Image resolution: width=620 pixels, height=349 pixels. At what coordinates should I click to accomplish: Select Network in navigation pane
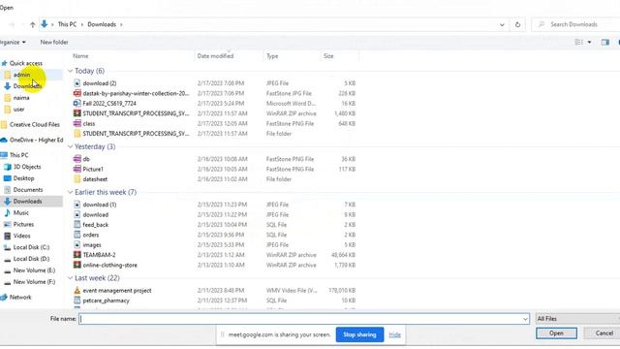point(20,297)
